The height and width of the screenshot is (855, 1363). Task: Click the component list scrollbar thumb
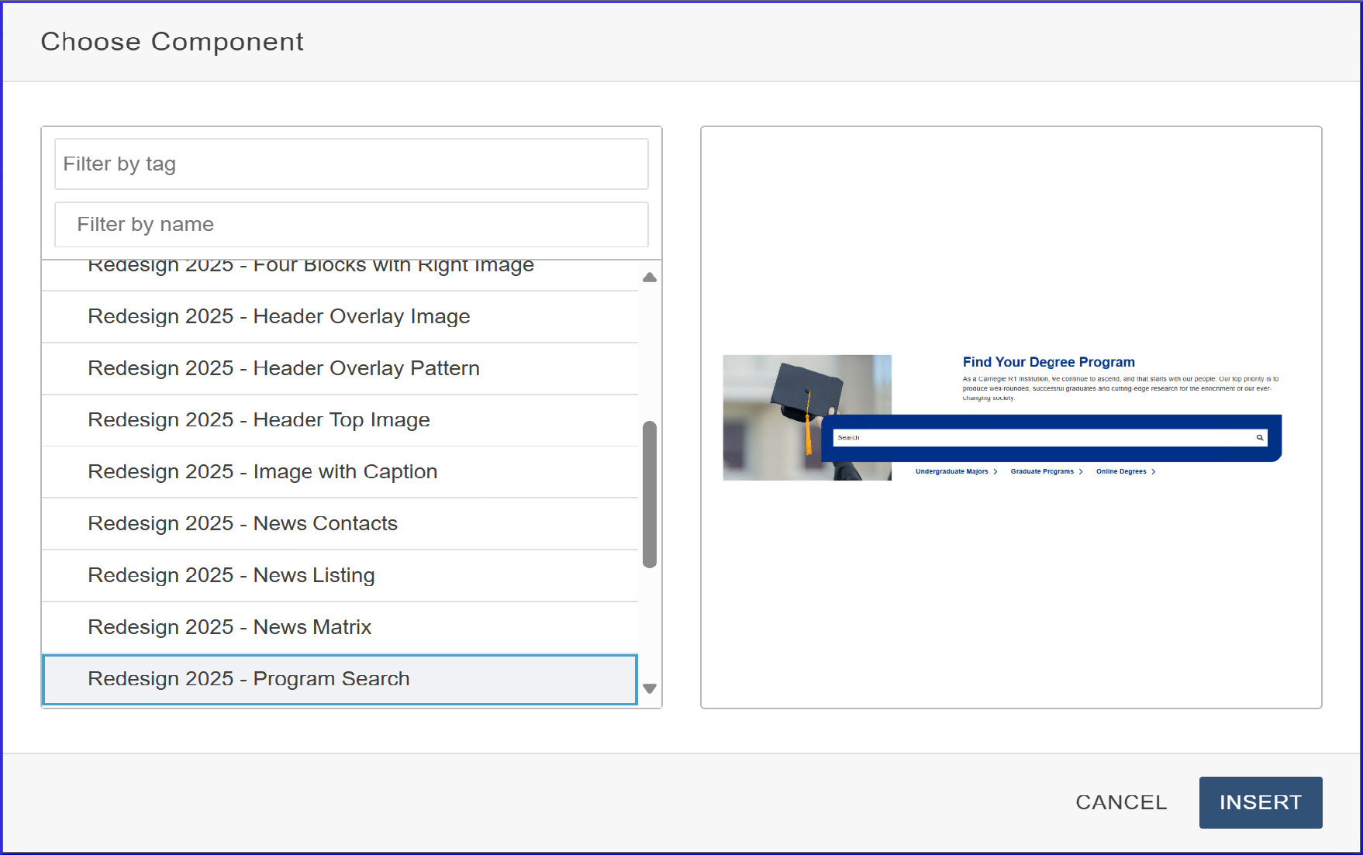pyautogui.click(x=650, y=495)
